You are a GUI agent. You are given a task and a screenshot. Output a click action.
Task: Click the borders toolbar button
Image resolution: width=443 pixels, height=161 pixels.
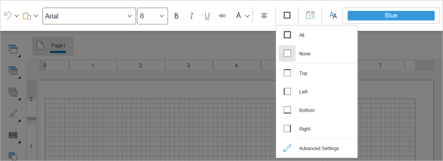coord(287,15)
